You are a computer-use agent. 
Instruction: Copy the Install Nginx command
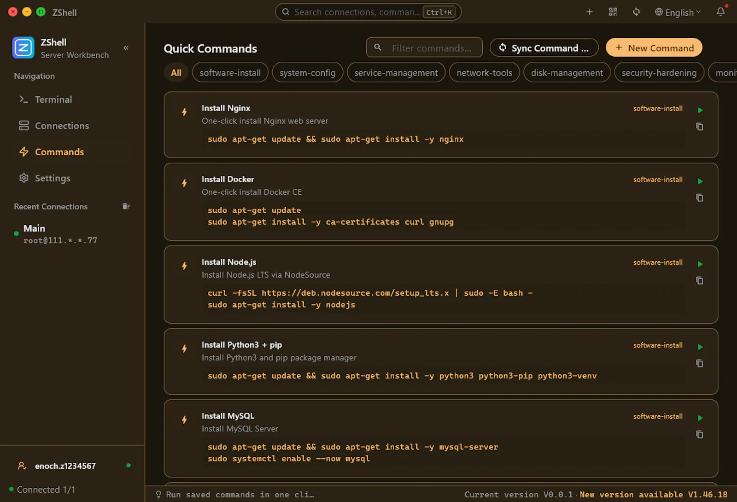(700, 127)
